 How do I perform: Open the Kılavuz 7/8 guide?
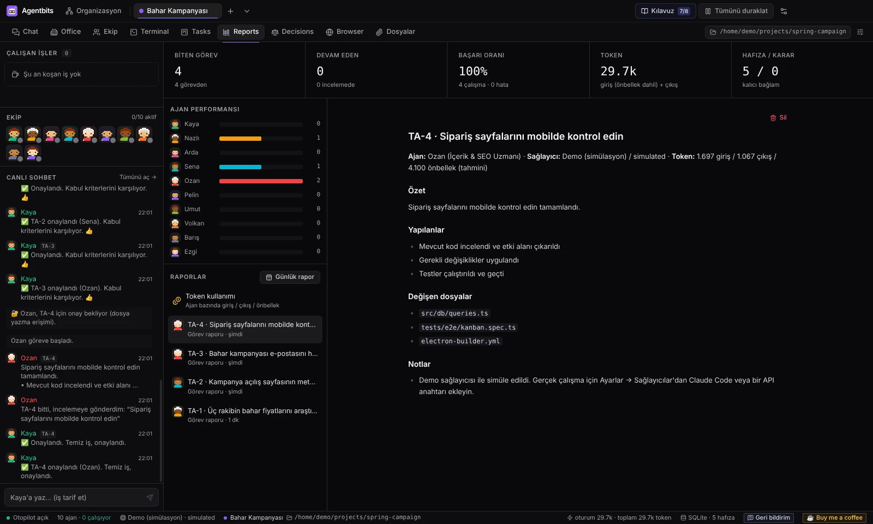click(x=665, y=11)
